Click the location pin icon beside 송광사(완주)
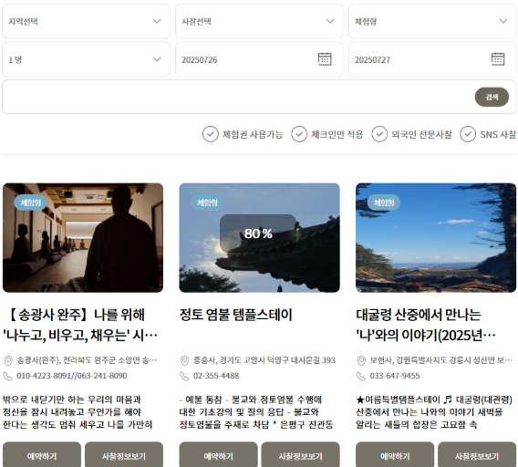Image resolution: width=518 pixels, height=467 pixels. point(8,360)
